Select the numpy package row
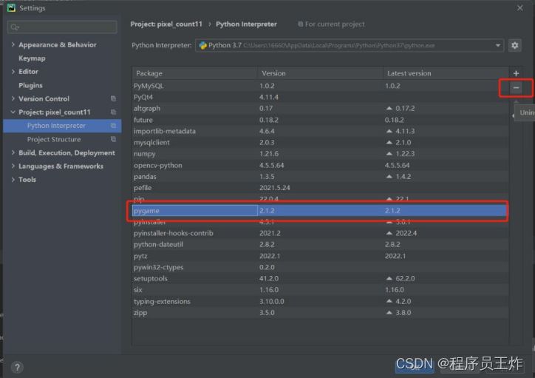The width and height of the screenshot is (535, 378). [x=320, y=154]
